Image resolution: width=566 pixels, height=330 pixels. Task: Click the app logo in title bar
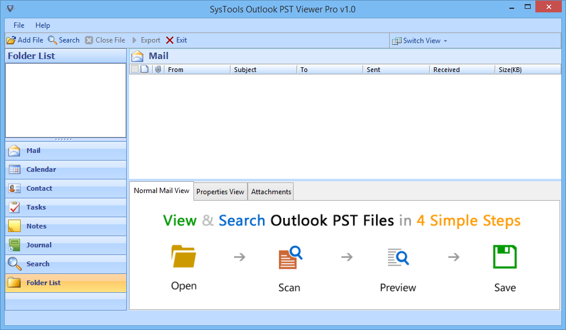(11, 8)
